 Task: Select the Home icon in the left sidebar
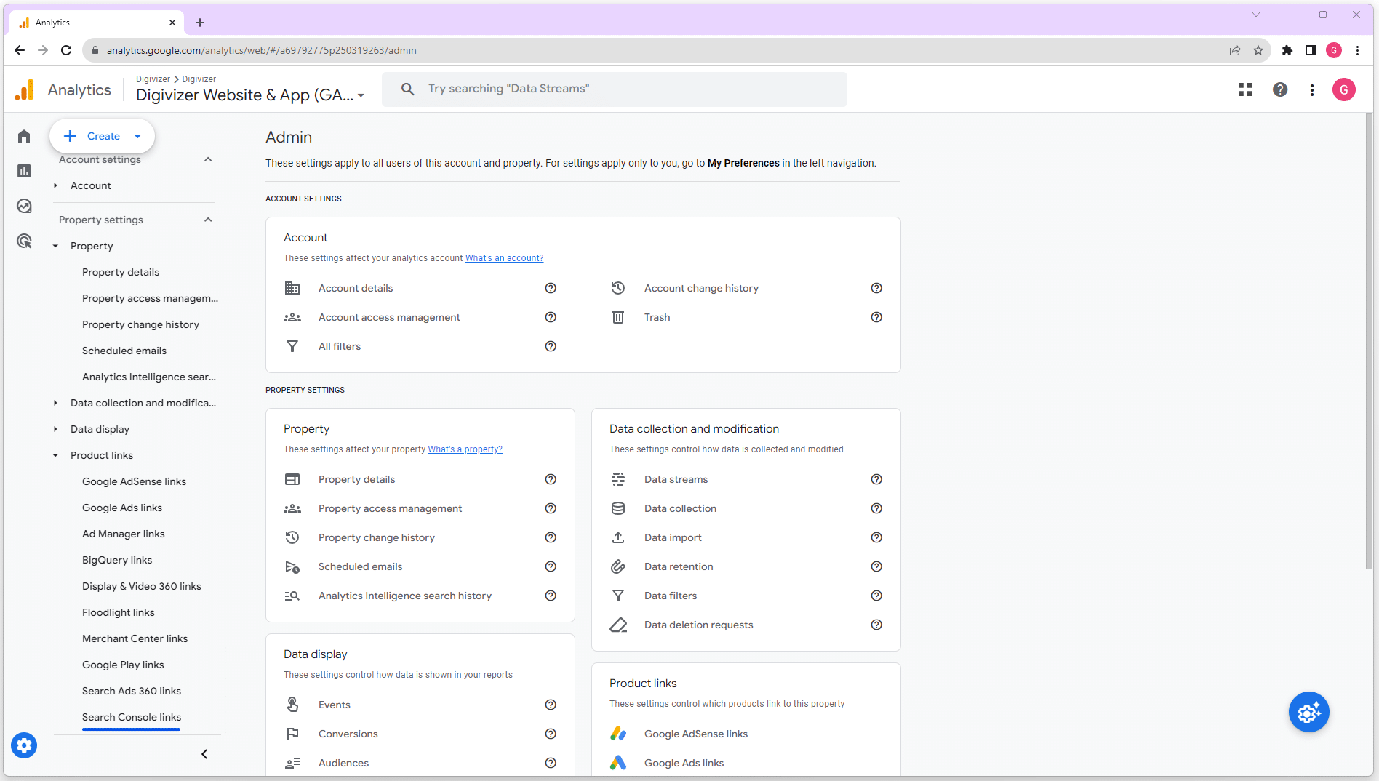(24, 136)
